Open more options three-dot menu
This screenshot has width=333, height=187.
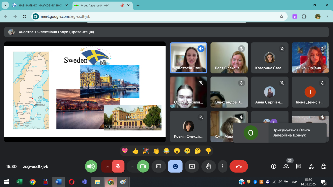pos(223,167)
